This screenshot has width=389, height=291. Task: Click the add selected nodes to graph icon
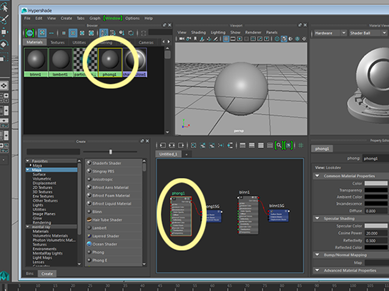tap(202, 145)
